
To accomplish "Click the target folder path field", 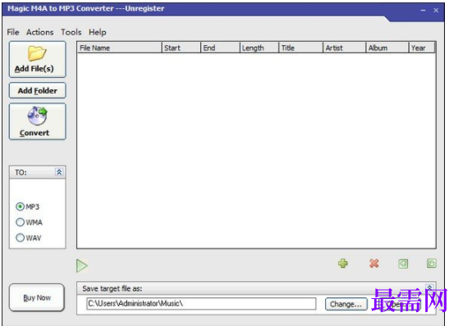I will pyautogui.click(x=201, y=304).
